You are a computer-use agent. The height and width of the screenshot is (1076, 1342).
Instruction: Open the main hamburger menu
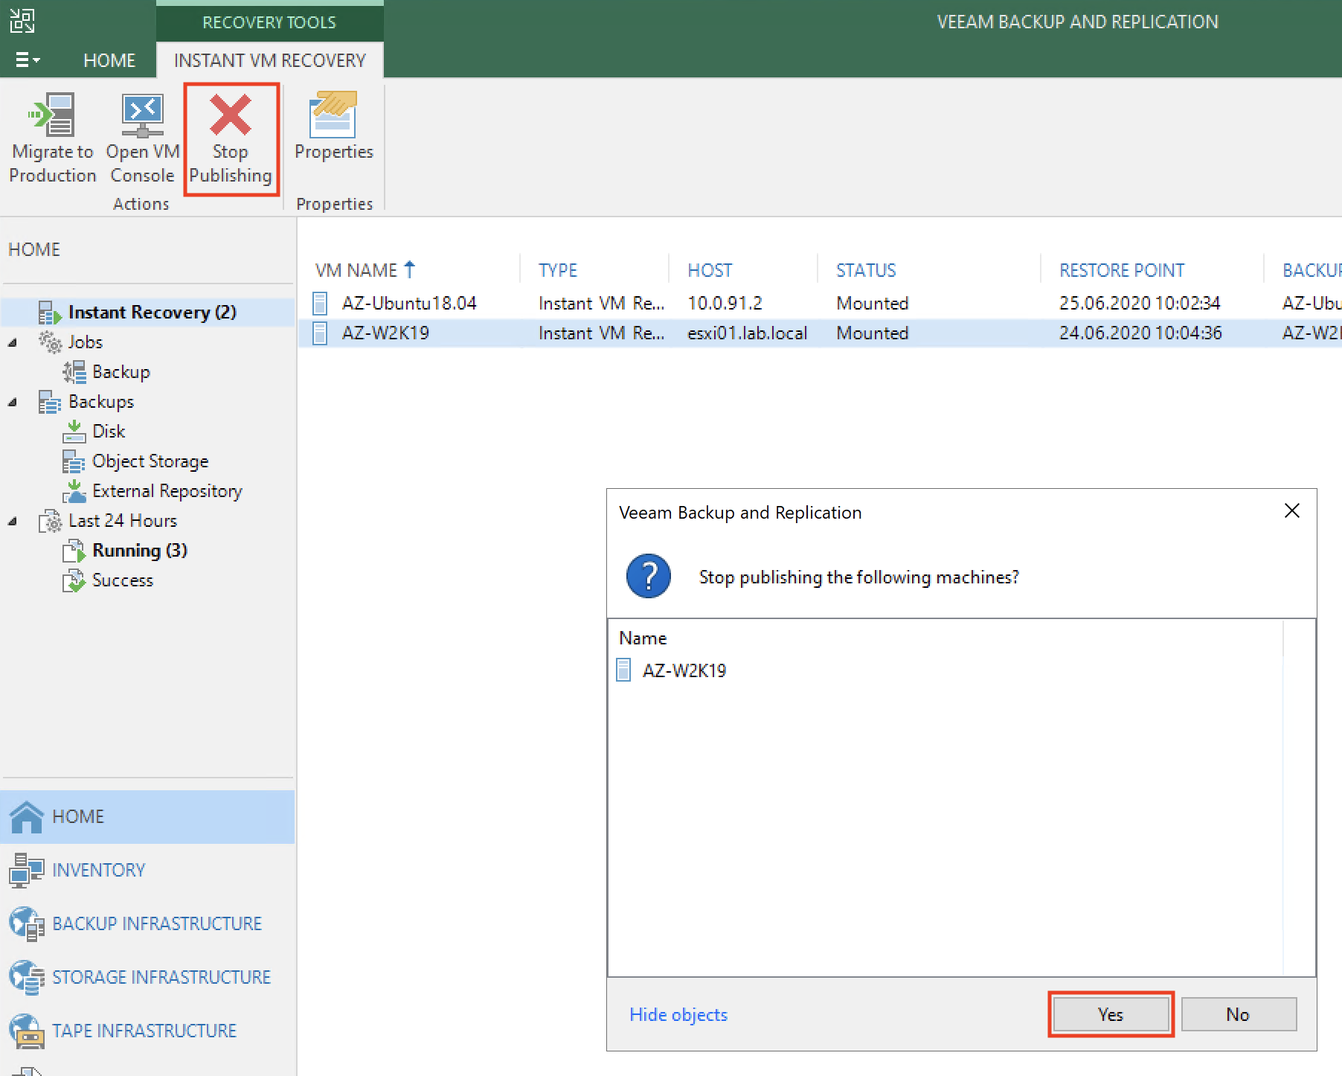point(27,60)
